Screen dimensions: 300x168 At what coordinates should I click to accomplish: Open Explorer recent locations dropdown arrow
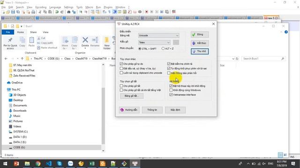tap(17, 59)
